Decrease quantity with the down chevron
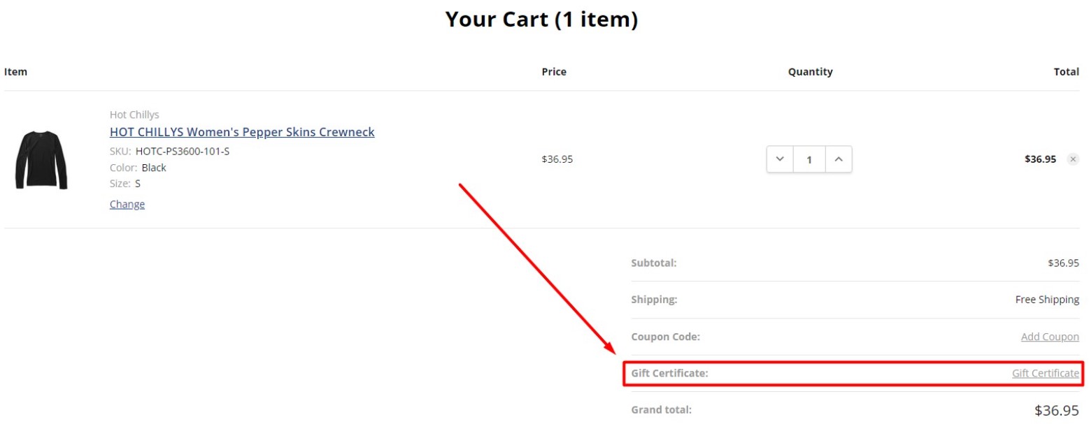Viewport: 1089px width, 424px height. [x=780, y=159]
